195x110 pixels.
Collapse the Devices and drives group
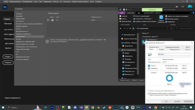141,37
